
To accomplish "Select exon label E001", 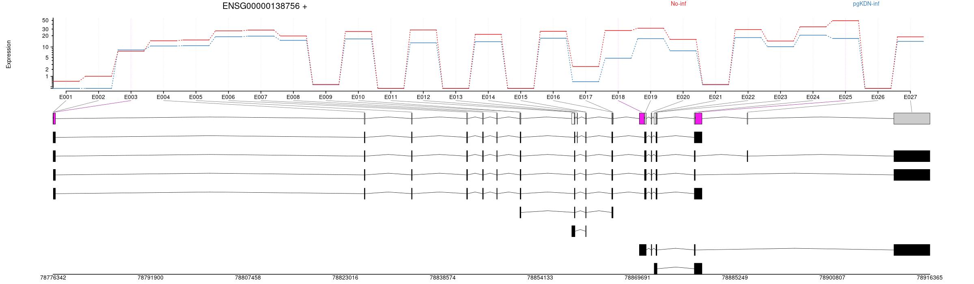I will click(x=66, y=97).
